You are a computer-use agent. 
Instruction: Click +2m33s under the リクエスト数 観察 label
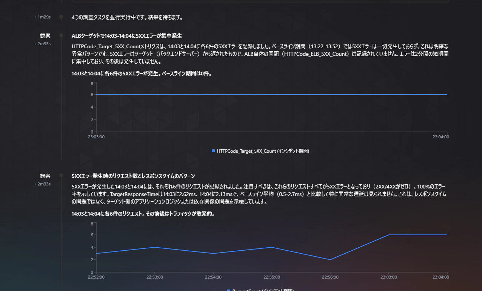tap(43, 184)
